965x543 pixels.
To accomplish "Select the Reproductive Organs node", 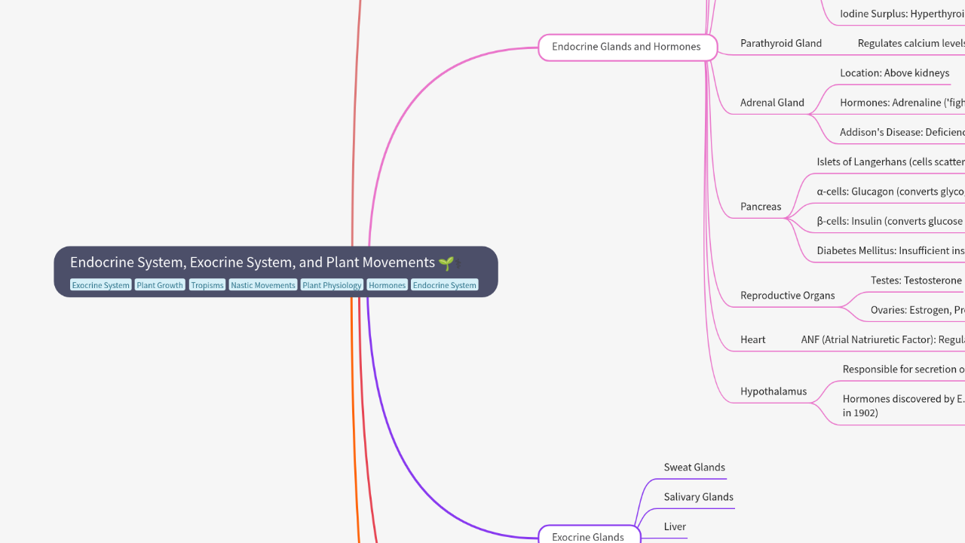I will [x=788, y=295].
